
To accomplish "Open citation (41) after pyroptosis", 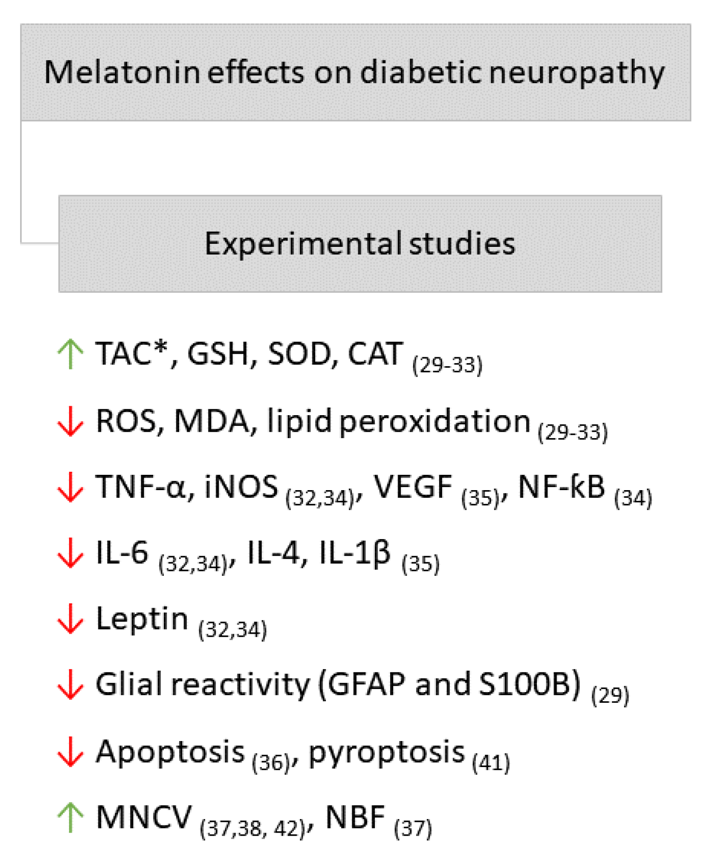I will point(491,763).
